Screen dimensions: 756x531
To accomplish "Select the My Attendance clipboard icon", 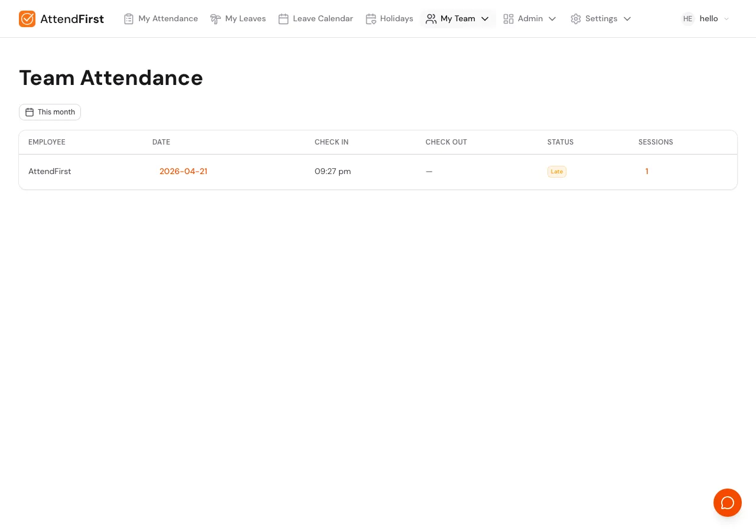I will pyautogui.click(x=129, y=19).
